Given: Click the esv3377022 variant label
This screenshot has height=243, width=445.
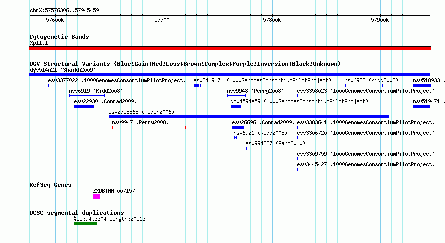Looking at the screenshot, I should (x=117, y=80).
